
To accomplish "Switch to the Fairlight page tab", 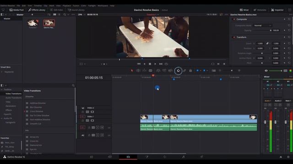I will point(183,157).
